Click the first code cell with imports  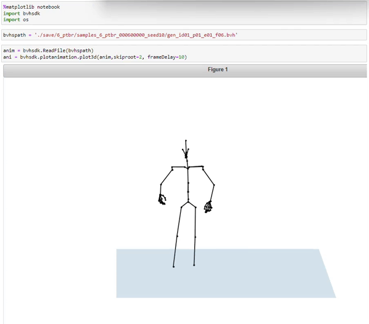pyautogui.click(x=184, y=14)
